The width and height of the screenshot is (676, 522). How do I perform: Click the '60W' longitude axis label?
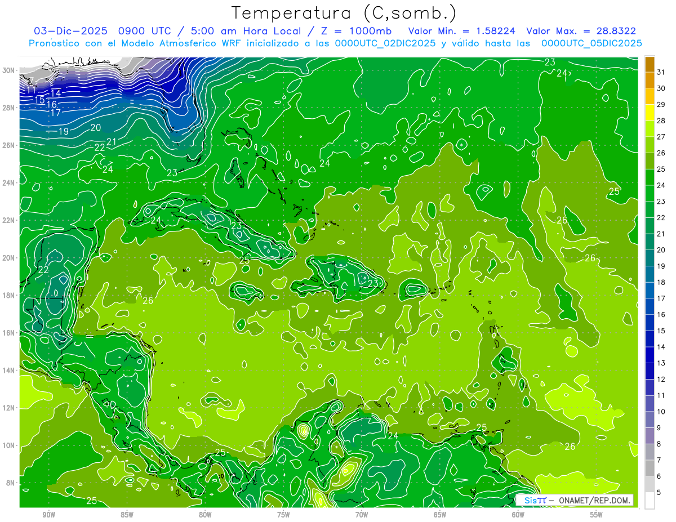518,515
